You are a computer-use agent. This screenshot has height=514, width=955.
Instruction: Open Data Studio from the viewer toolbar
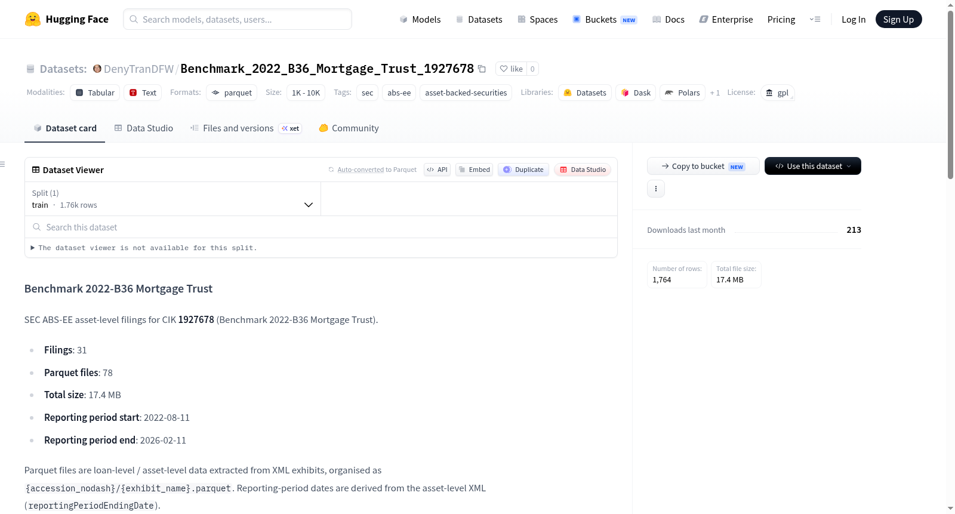(583, 170)
